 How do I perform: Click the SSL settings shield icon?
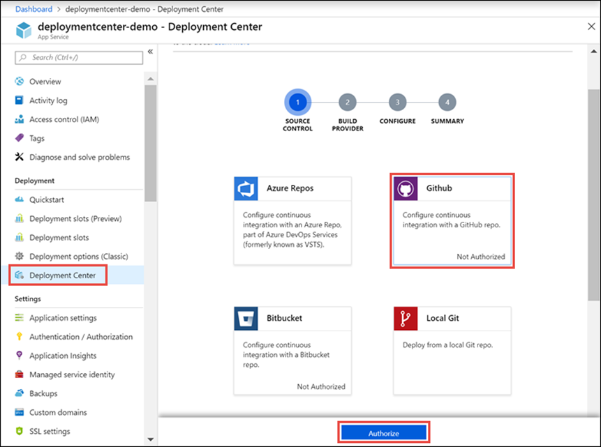point(19,431)
